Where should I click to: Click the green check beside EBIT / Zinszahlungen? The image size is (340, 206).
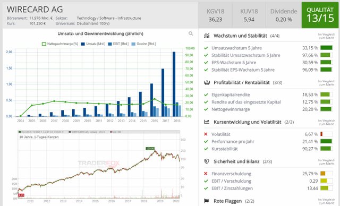point(206,188)
